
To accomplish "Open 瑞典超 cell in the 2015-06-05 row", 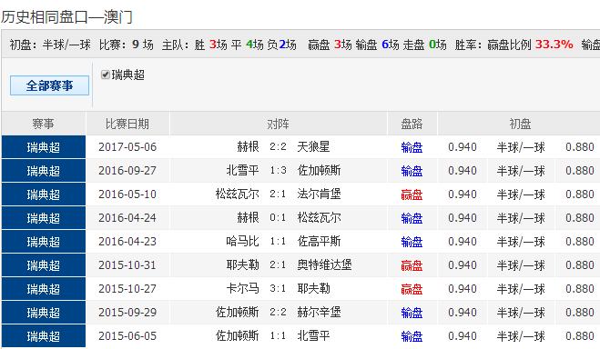I will 44,336.
